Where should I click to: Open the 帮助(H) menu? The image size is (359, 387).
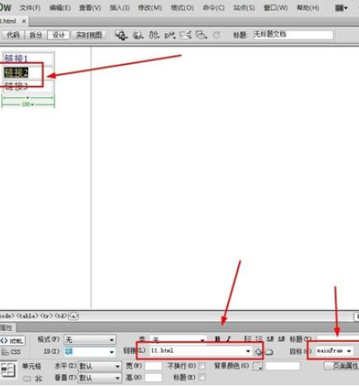pos(307,8)
